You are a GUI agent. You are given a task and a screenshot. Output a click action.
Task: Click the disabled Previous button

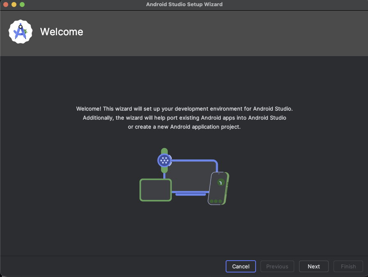tap(277, 266)
